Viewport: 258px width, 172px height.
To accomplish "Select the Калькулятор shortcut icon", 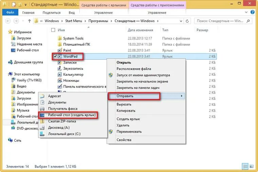I will [60, 75].
